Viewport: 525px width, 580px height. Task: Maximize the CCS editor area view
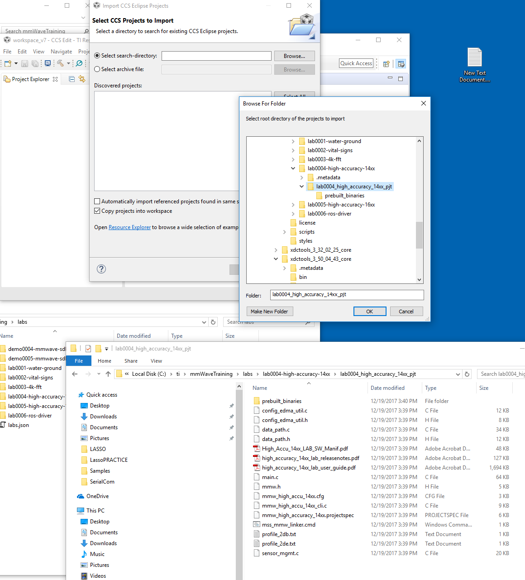[x=400, y=78]
